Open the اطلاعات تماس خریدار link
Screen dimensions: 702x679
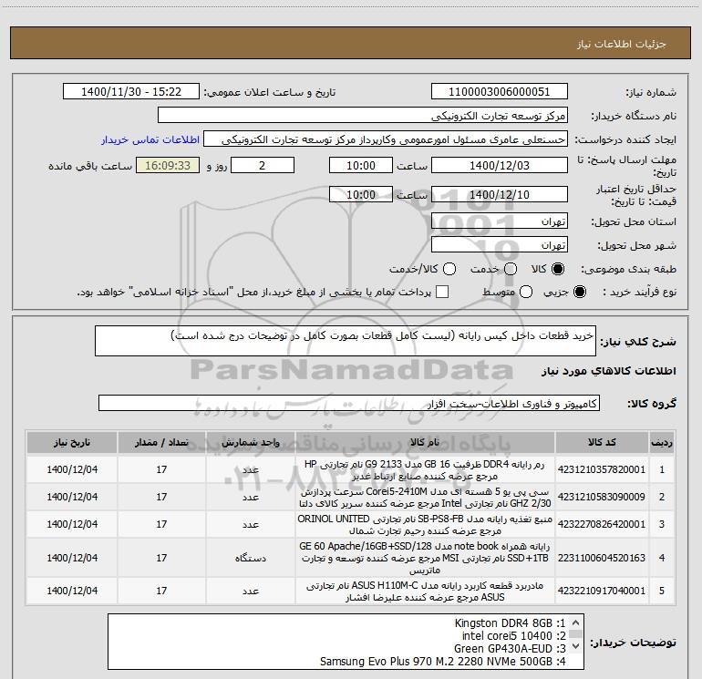tap(150, 139)
